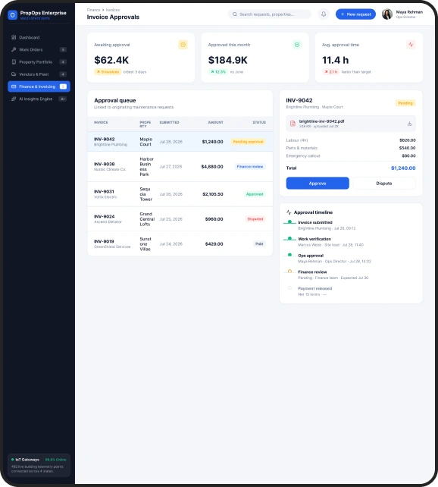Open the Dashboard sidebar item
438x487 pixels.
39,37
